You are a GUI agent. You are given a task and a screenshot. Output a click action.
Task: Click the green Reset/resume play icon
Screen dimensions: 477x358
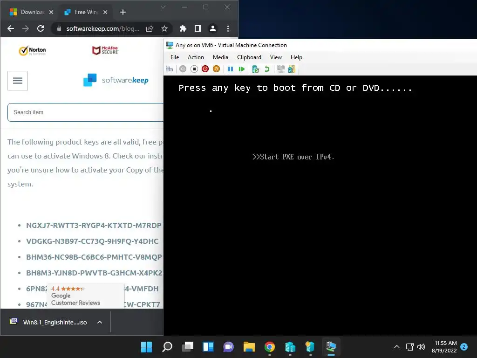click(x=242, y=69)
